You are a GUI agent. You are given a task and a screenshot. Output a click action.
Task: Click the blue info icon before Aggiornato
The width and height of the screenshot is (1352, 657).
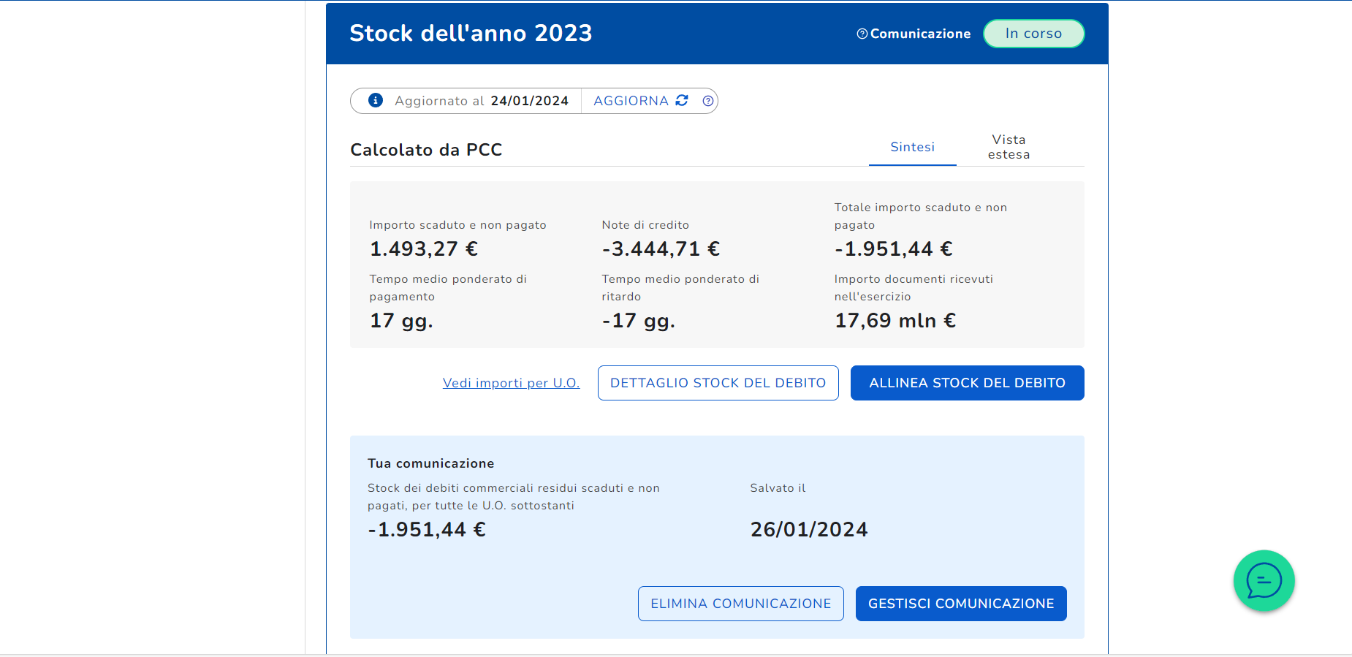click(376, 101)
